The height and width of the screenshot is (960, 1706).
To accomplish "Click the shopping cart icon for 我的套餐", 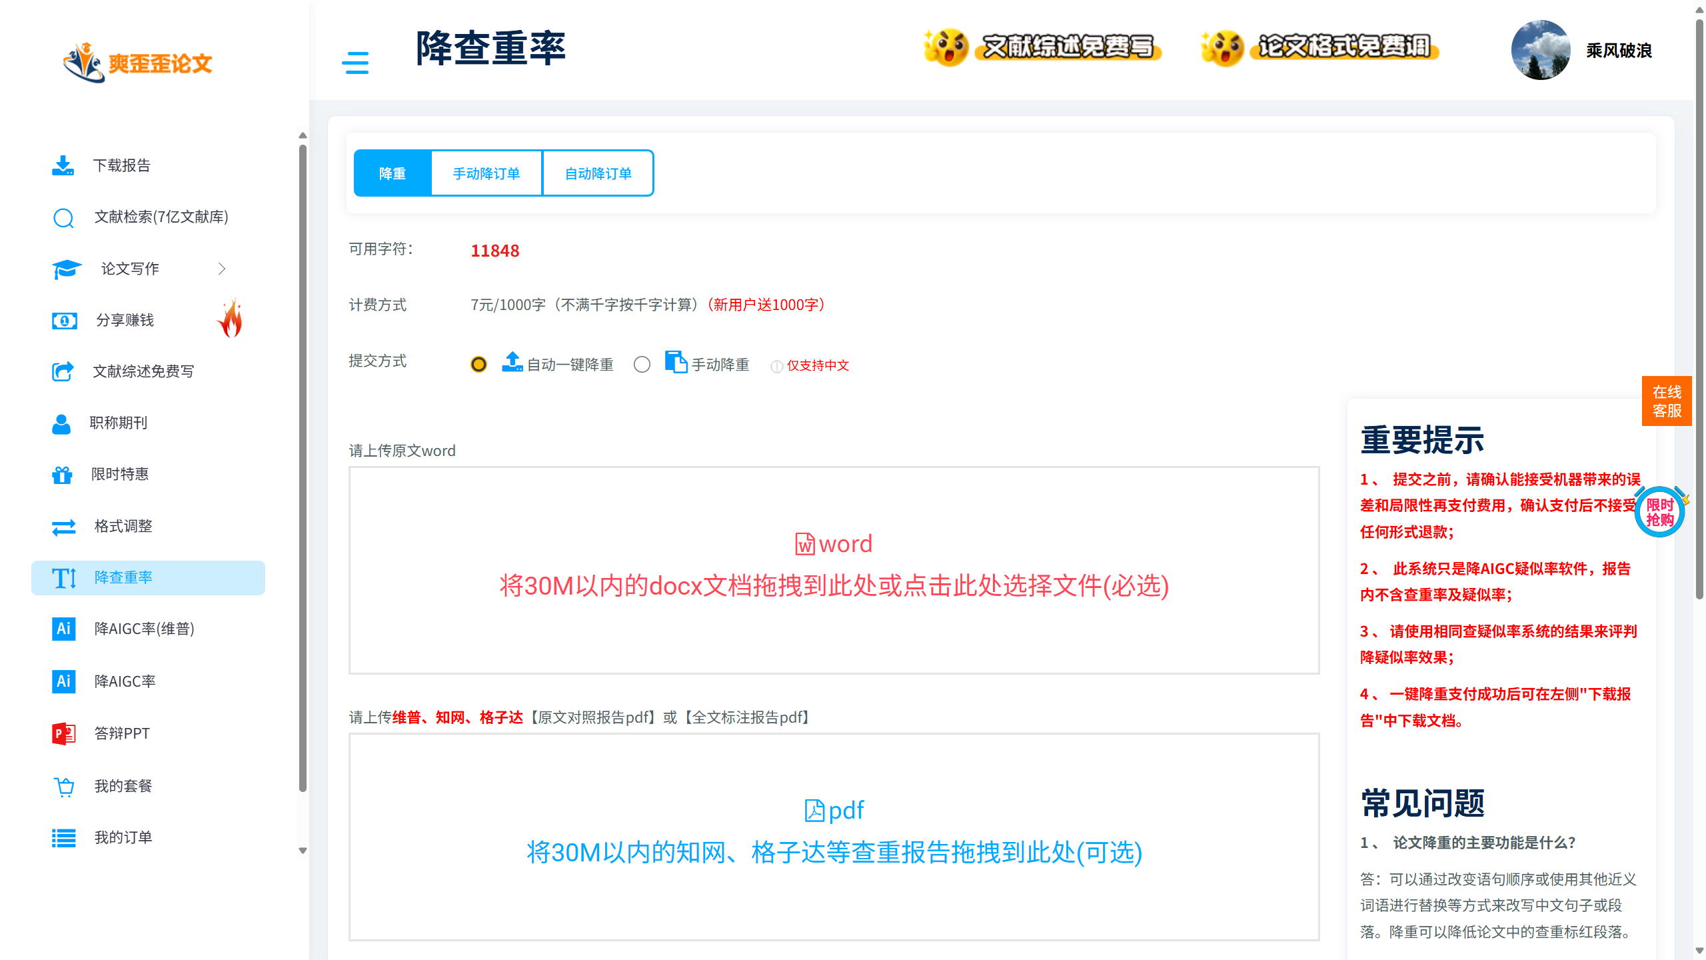I will [64, 787].
